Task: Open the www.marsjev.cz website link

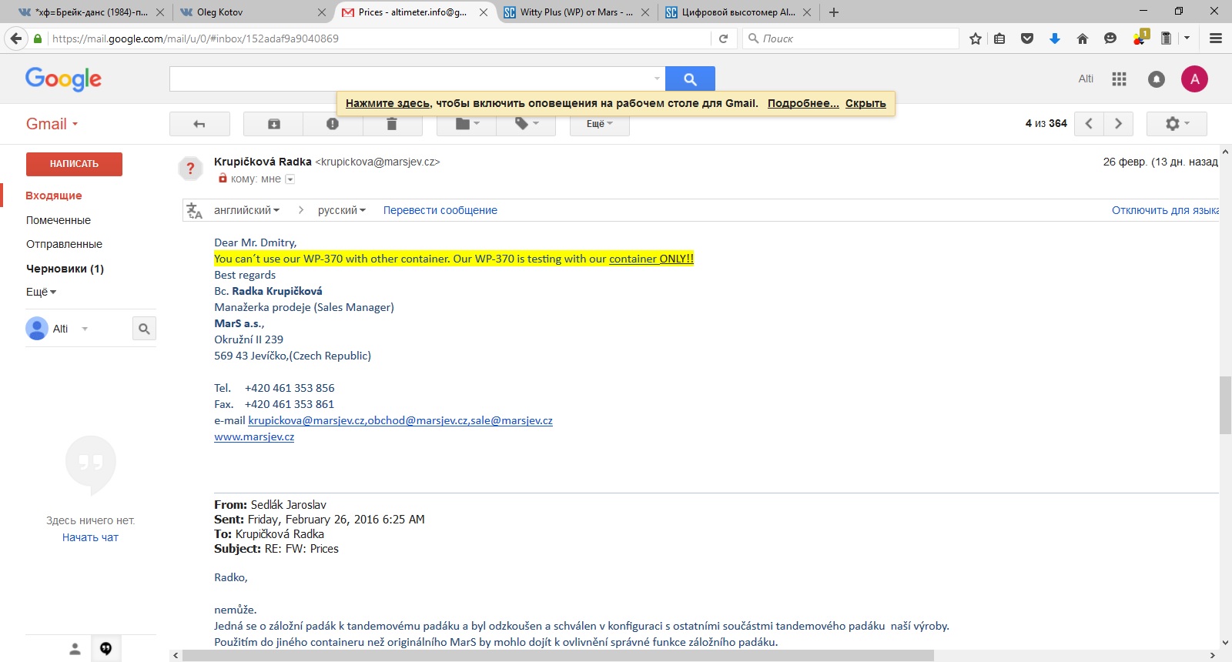Action: coord(254,436)
